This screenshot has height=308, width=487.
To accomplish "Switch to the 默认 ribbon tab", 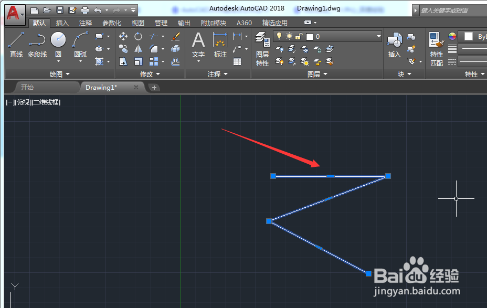I will point(39,23).
